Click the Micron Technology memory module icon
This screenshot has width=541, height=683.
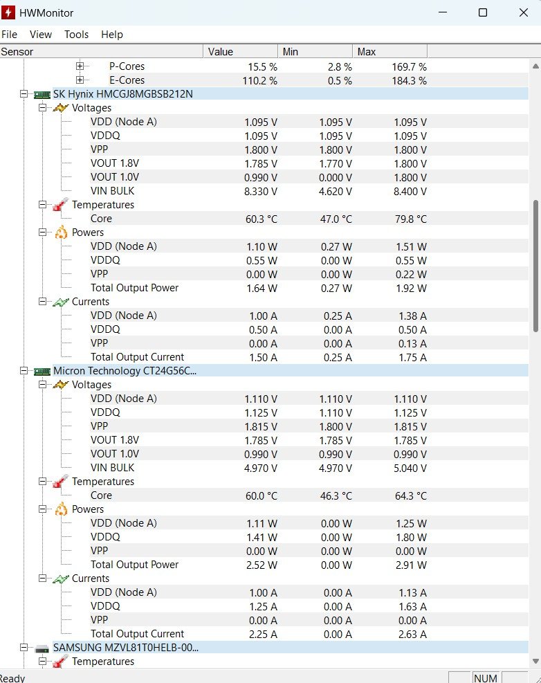click(x=42, y=371)
